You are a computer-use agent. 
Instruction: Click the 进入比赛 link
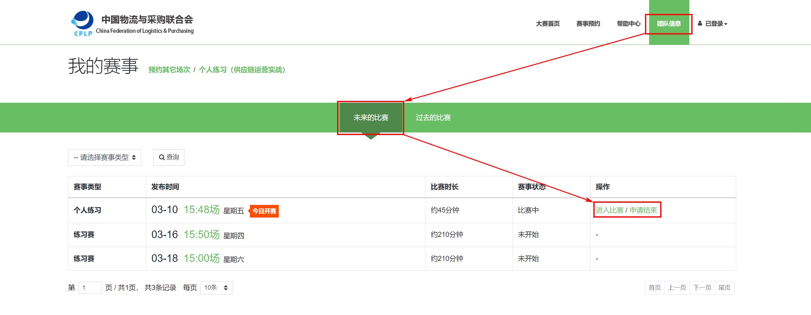pyautogui.click(x=609, y=210)
